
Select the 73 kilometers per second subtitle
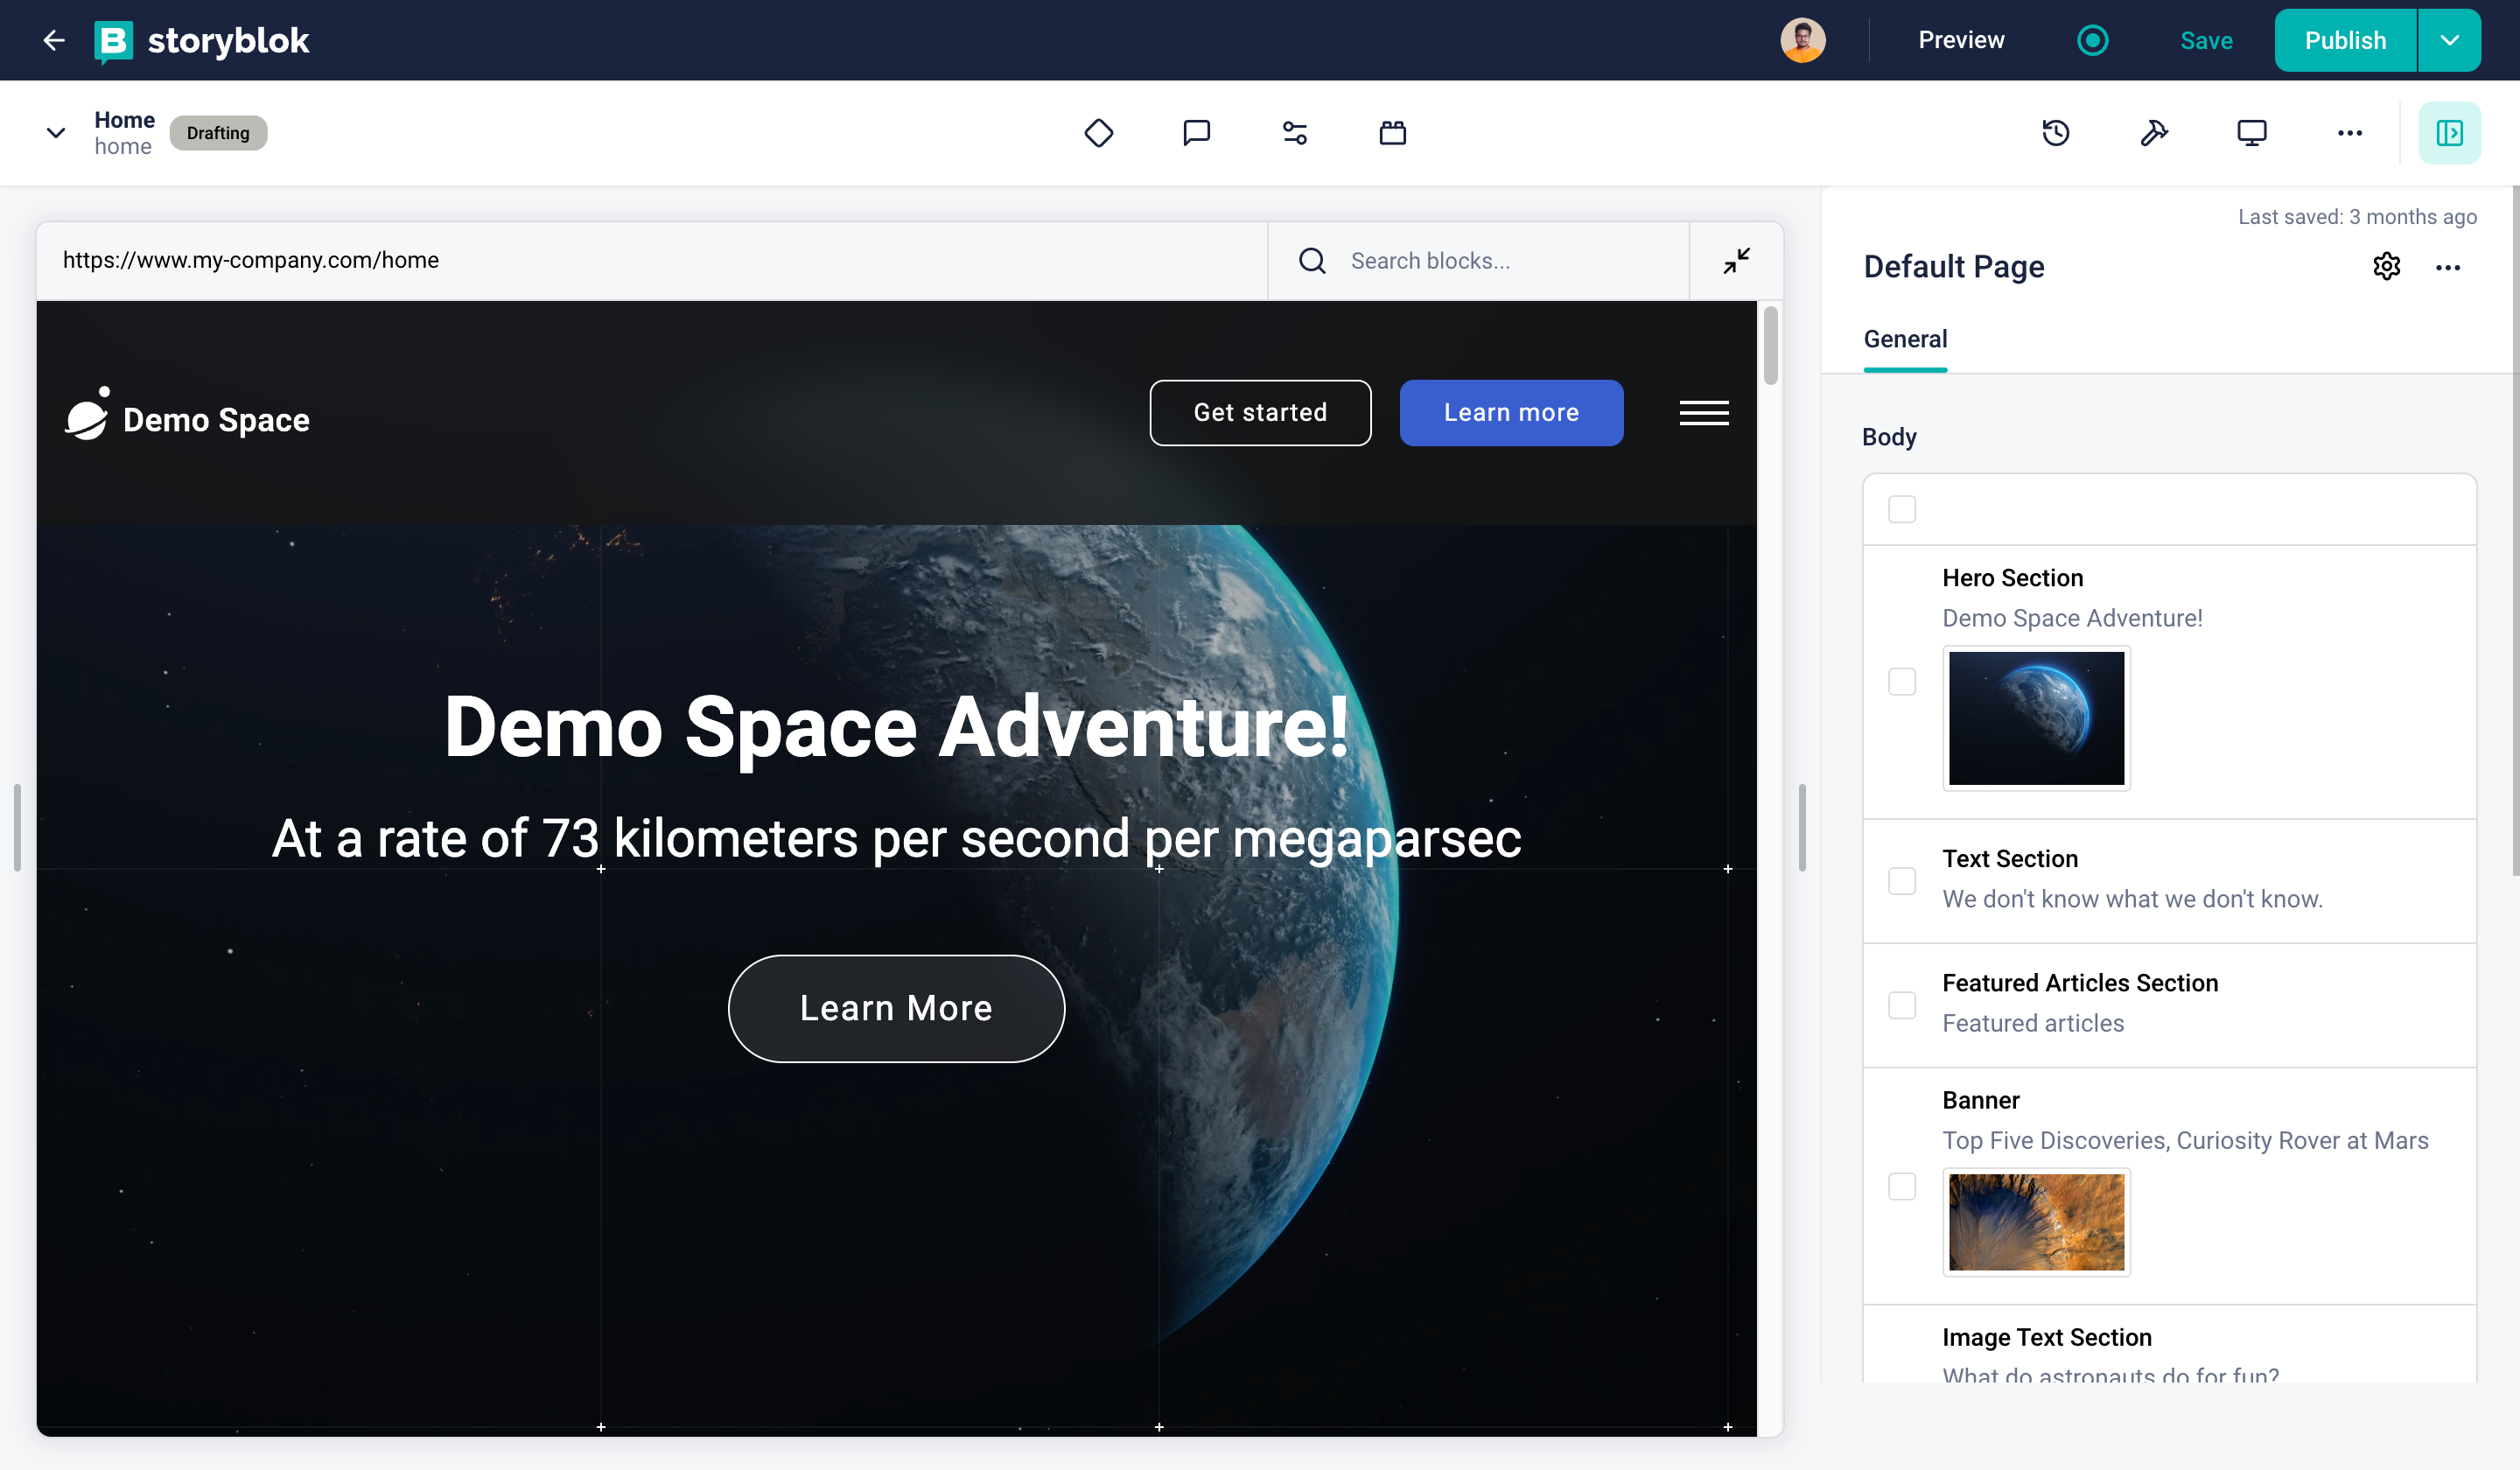[896, 838]
